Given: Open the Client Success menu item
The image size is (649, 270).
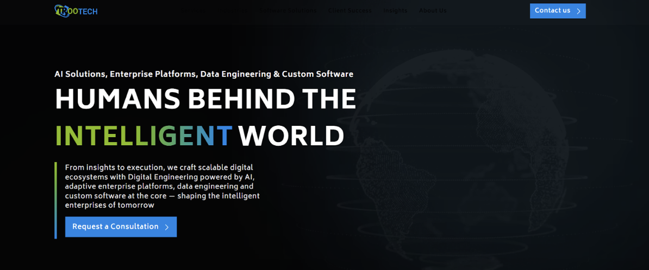Looking at the screenshot, I should pos(350,11).
